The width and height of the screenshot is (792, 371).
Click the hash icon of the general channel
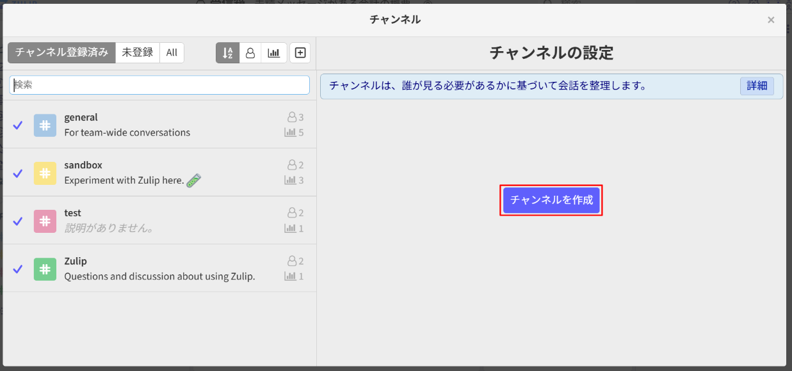tap(44, 125)
